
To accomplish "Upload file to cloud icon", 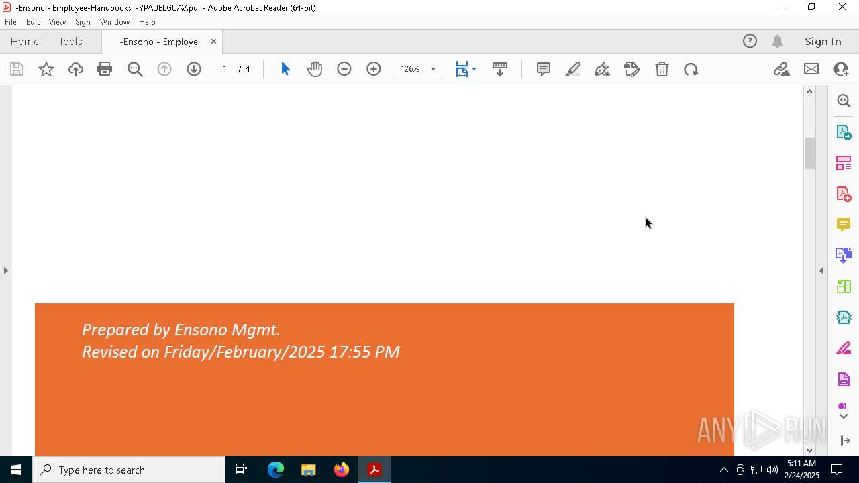I will [76, 69].
